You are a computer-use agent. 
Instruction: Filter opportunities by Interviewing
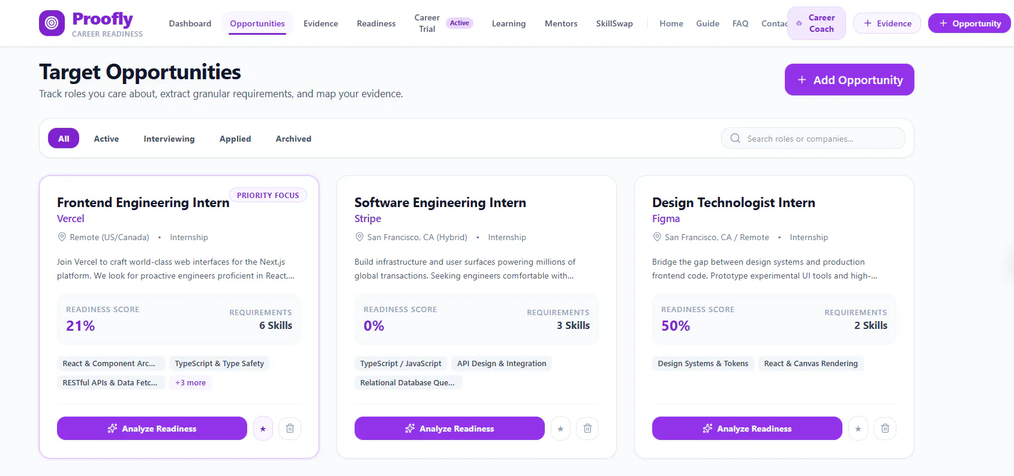point(169,138)
